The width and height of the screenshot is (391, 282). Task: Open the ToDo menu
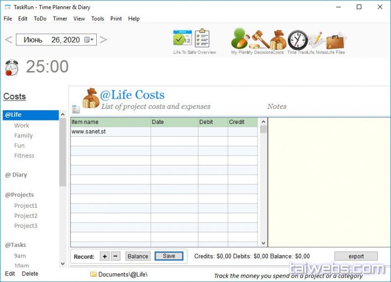tap(40, 19)
